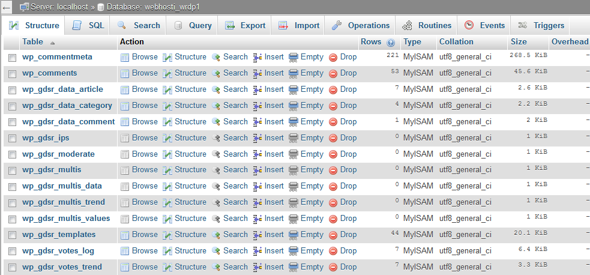Viewport: 590px width, 275px height.
Task: Open the wp_gdsr_templates table name link
Action: click(x=59, y=235)
